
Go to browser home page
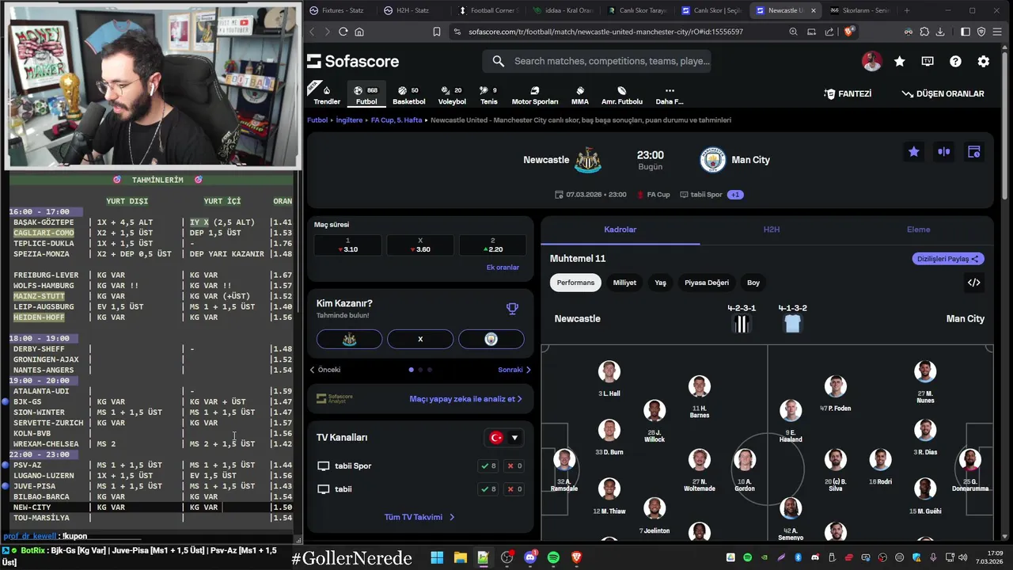pyautogui.click(x=359, y=32)
